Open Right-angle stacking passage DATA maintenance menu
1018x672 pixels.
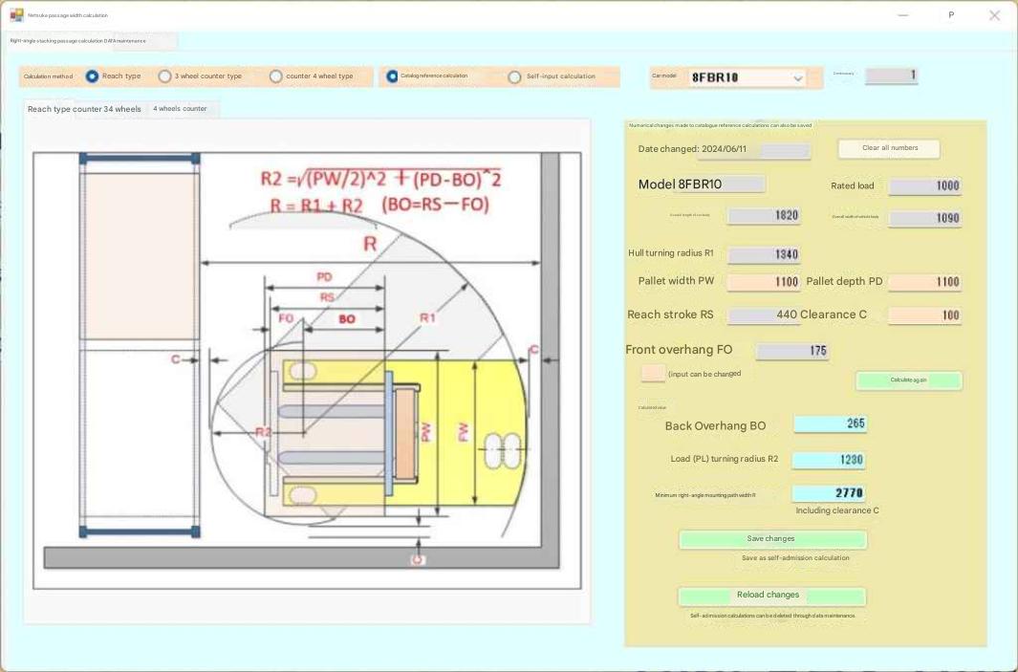tap(78, 41)
